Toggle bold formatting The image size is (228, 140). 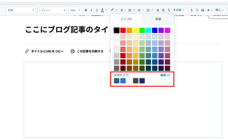tap(86, 10)
